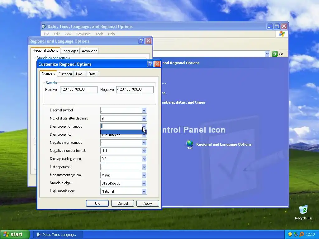This screenshot has height=239, width=319.
Task: Expand the Measurement system dropdown showing Metric
Action: [x=144, y=175]
